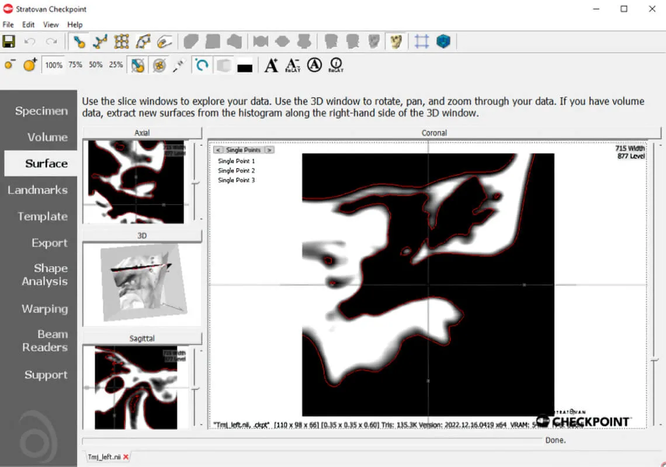Viewport: 666px width, 467px height.
Task: Click the bounding box crop icon
Action: [422, 41]
